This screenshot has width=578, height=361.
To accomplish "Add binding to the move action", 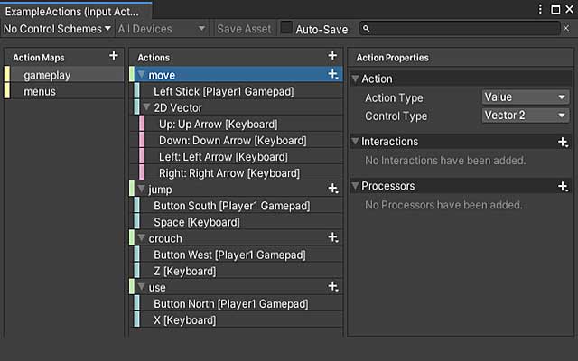I will (x=333, y=74).
